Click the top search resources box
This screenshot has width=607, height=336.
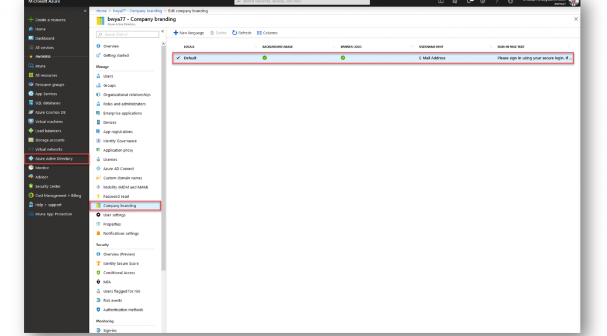tap(302, 2)
